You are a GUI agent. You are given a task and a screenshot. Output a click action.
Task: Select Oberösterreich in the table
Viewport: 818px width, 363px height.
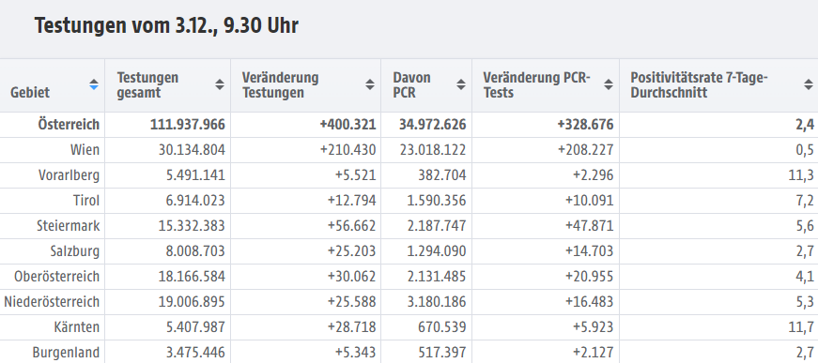(x=57, y=277)
